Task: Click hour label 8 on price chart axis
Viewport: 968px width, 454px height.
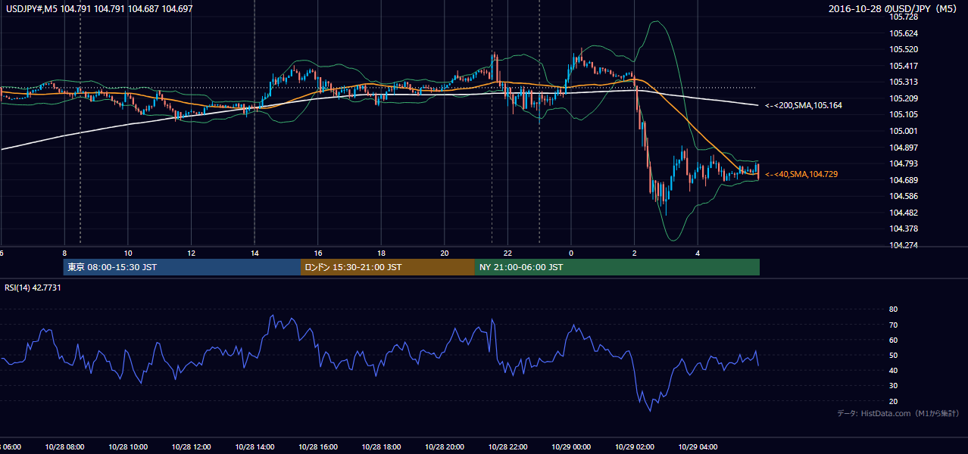Action: (64, 253)
